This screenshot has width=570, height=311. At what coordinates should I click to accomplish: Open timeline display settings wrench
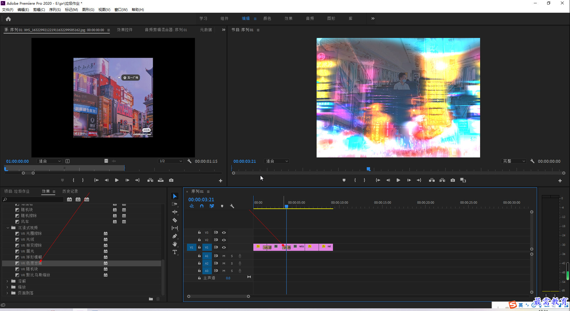coord(232,206)
